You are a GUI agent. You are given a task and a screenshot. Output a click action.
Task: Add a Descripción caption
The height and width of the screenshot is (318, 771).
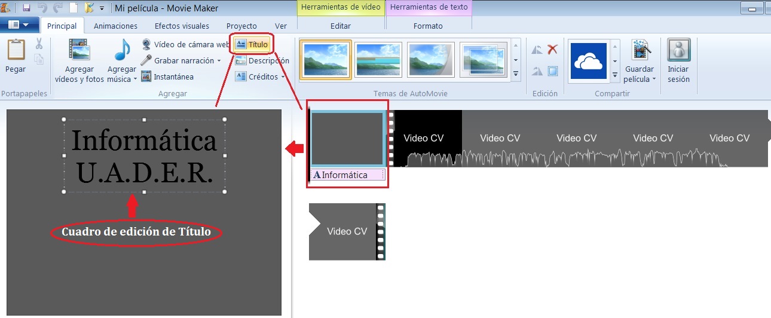tap(262, 60)
